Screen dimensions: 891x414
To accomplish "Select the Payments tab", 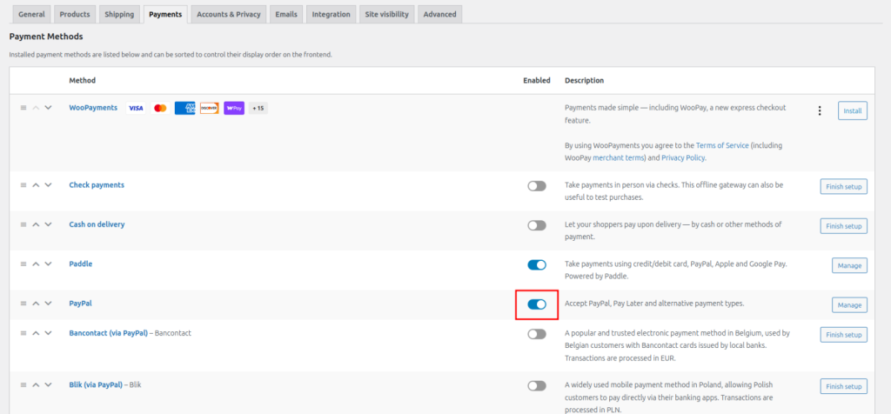I will pyautogui.click(x=165, y=14).
